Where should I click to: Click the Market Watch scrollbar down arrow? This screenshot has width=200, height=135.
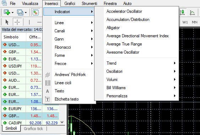(x=62, y=122)
